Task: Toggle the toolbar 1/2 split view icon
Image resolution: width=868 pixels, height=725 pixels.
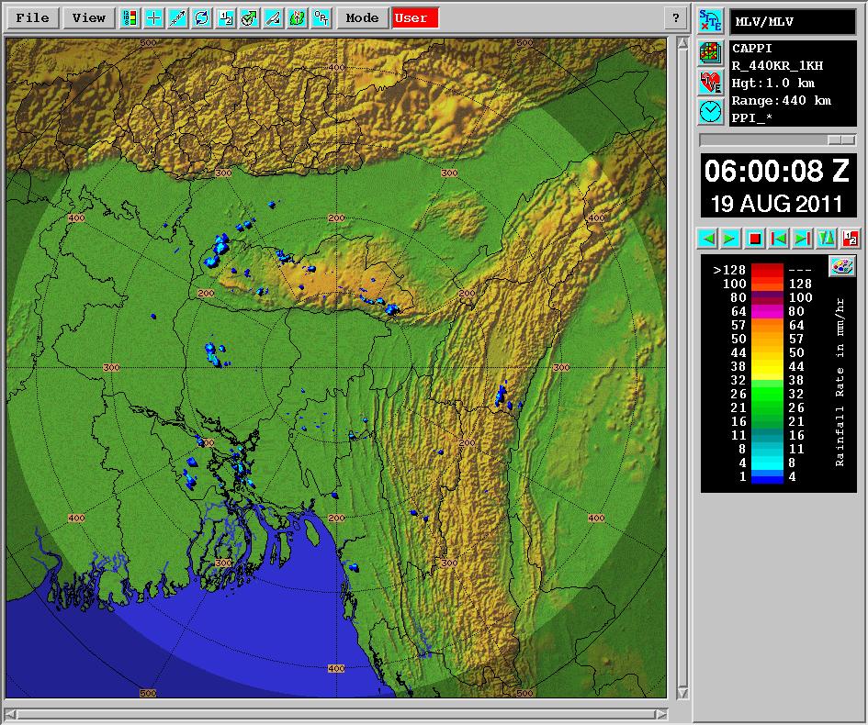Action: tap(226, 17)
